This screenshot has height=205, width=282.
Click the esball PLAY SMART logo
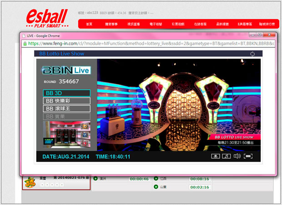tap(47, 18)
